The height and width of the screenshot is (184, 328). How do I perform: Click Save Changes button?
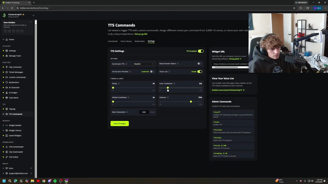click(120, 123)
